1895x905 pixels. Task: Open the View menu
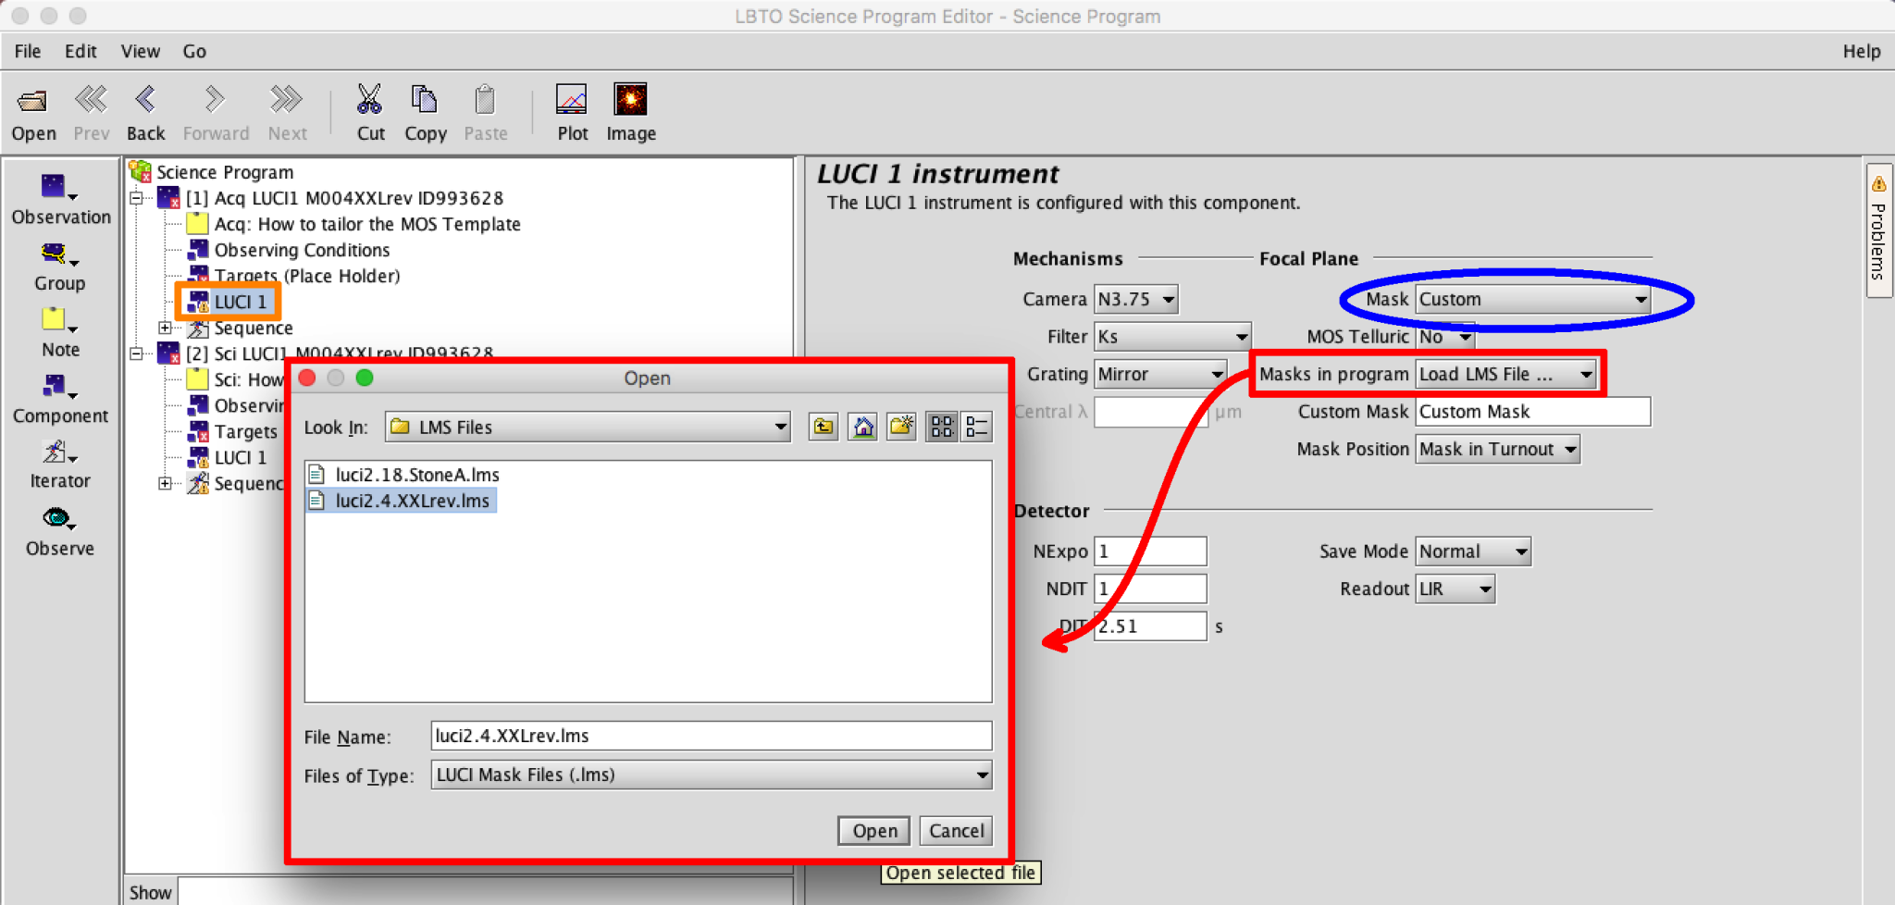pyautogui.click(x=140, y=51)
